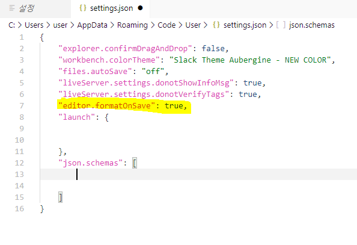Open the json.schemas breadcrumb symbol
The width and height of the screenshot is (357, 245).
(x=312, y=25)
